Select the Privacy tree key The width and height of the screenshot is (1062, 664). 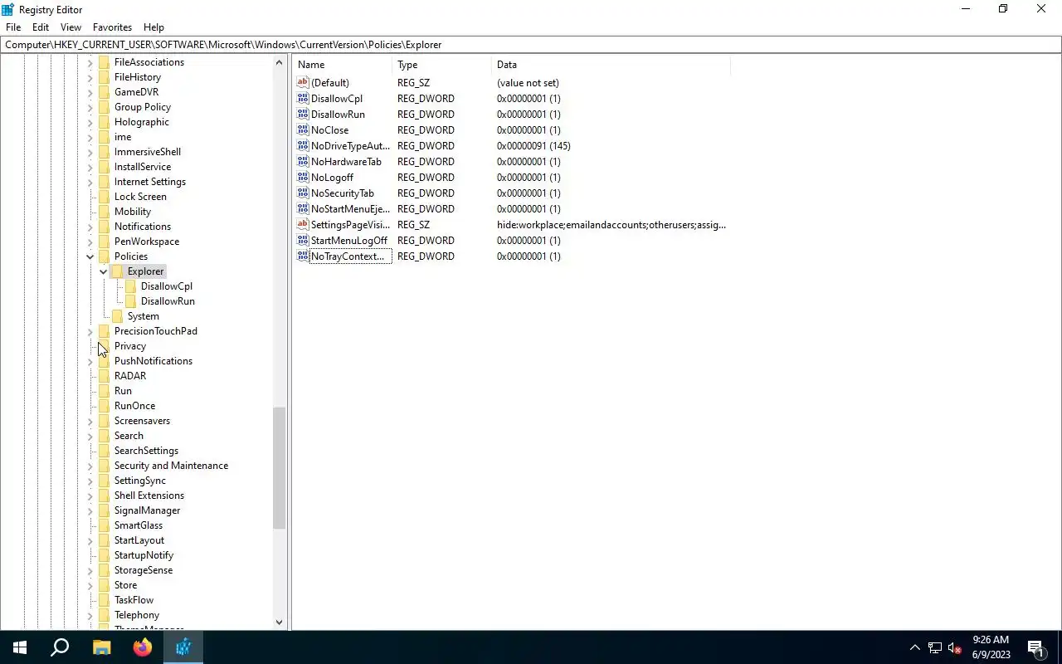click(x=130, y=346)
